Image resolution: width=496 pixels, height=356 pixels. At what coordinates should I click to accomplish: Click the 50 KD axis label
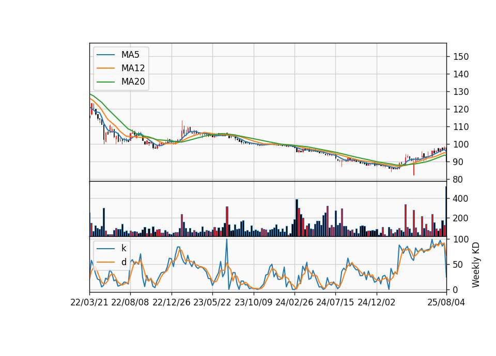point(458,265)
